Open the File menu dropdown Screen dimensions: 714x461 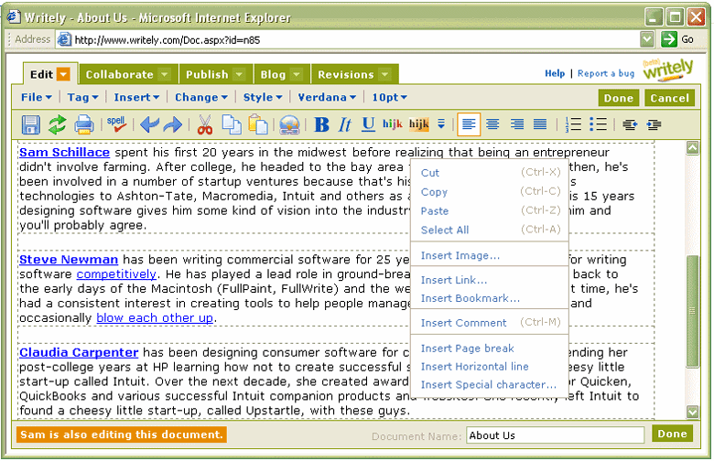click(x=37, y=97)
